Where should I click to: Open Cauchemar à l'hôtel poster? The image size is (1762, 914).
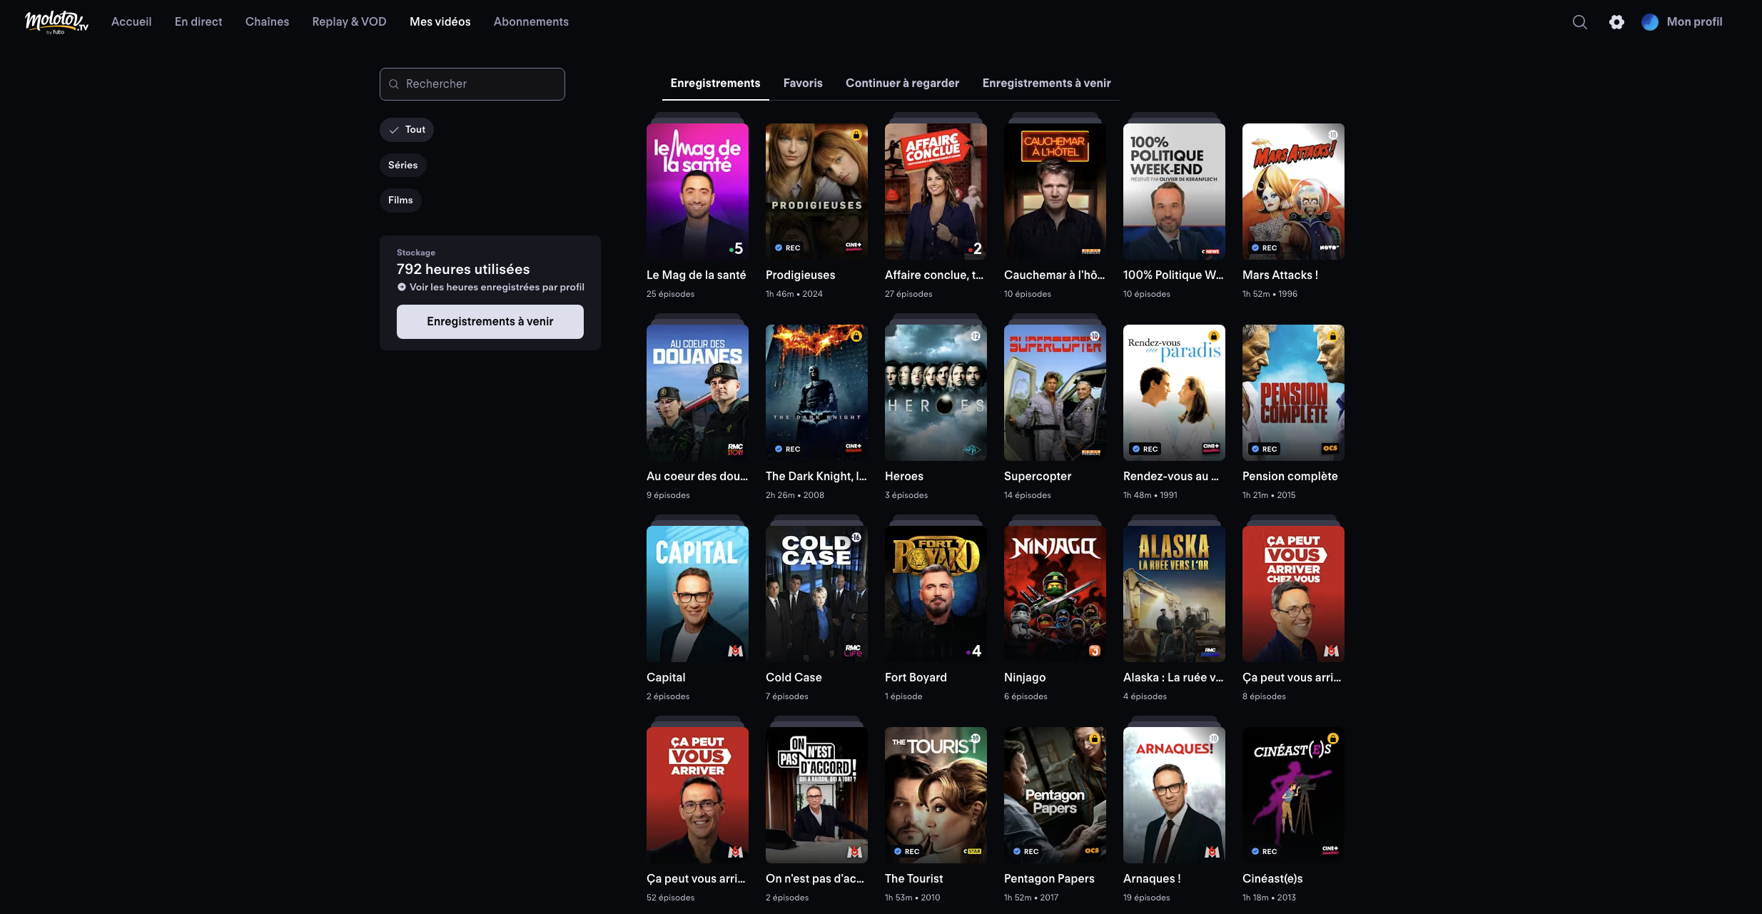[x=1055, y=191]
